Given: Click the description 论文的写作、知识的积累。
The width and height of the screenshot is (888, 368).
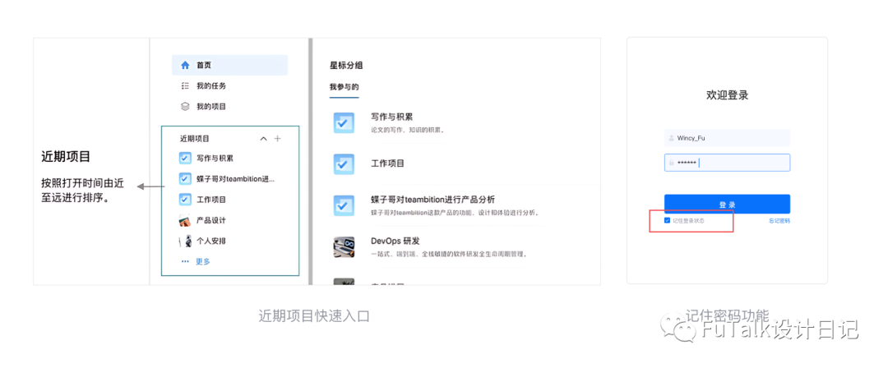Looking at the screenshot, I should click(x=408, y=130).
